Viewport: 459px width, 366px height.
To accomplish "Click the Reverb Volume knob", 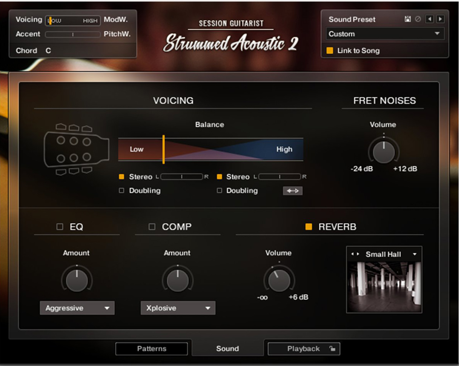I will (279, 280).
